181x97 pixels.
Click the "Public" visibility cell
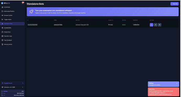pos(111,25)
